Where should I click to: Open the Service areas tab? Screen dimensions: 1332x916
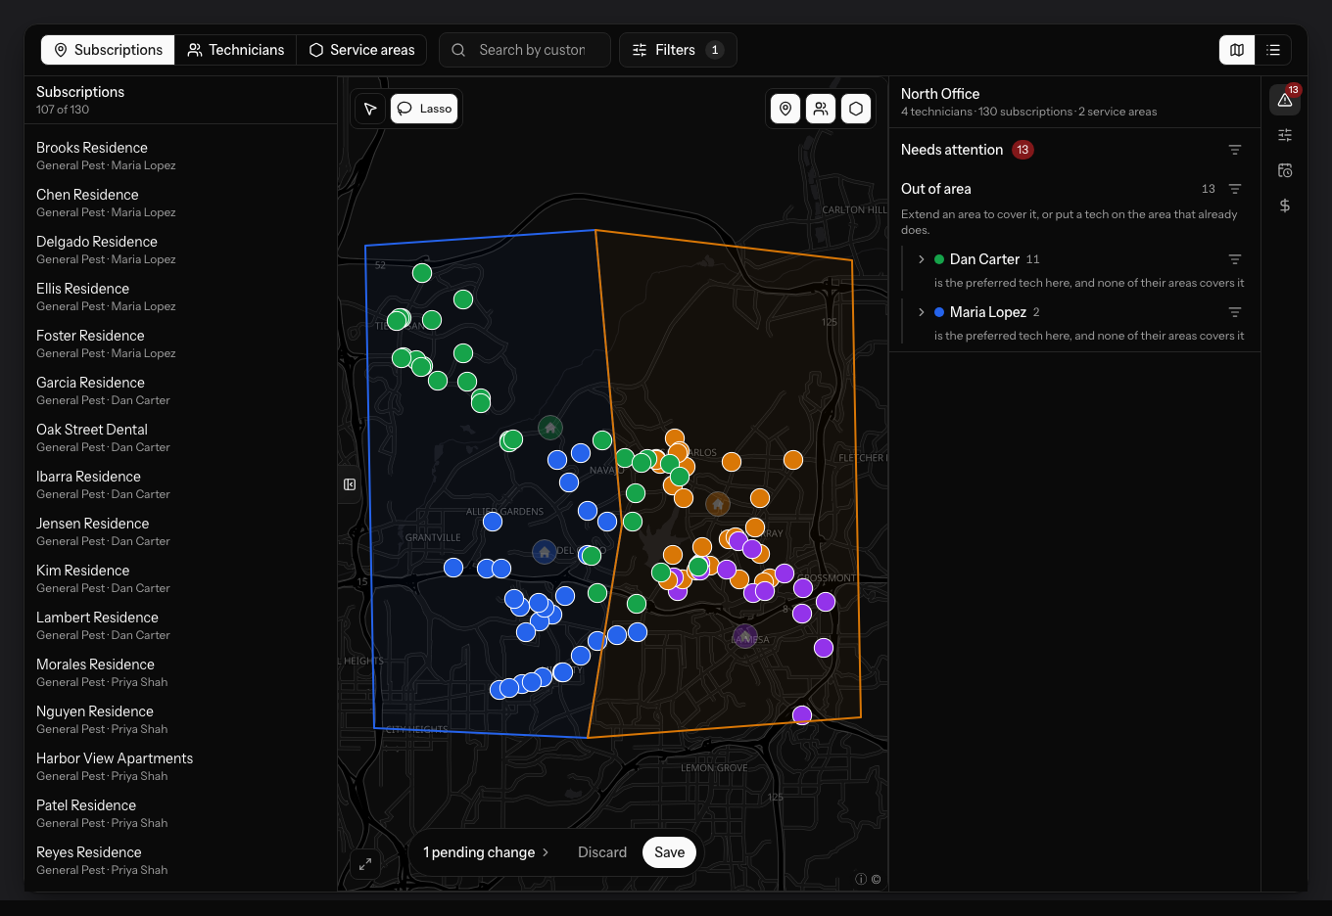pyautogui.click(x=361, y=50)
